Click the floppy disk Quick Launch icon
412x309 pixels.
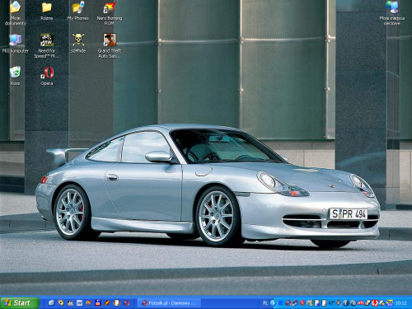pos(98,302)
